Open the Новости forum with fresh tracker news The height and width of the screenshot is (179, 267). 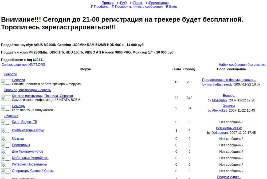(18, 80)
